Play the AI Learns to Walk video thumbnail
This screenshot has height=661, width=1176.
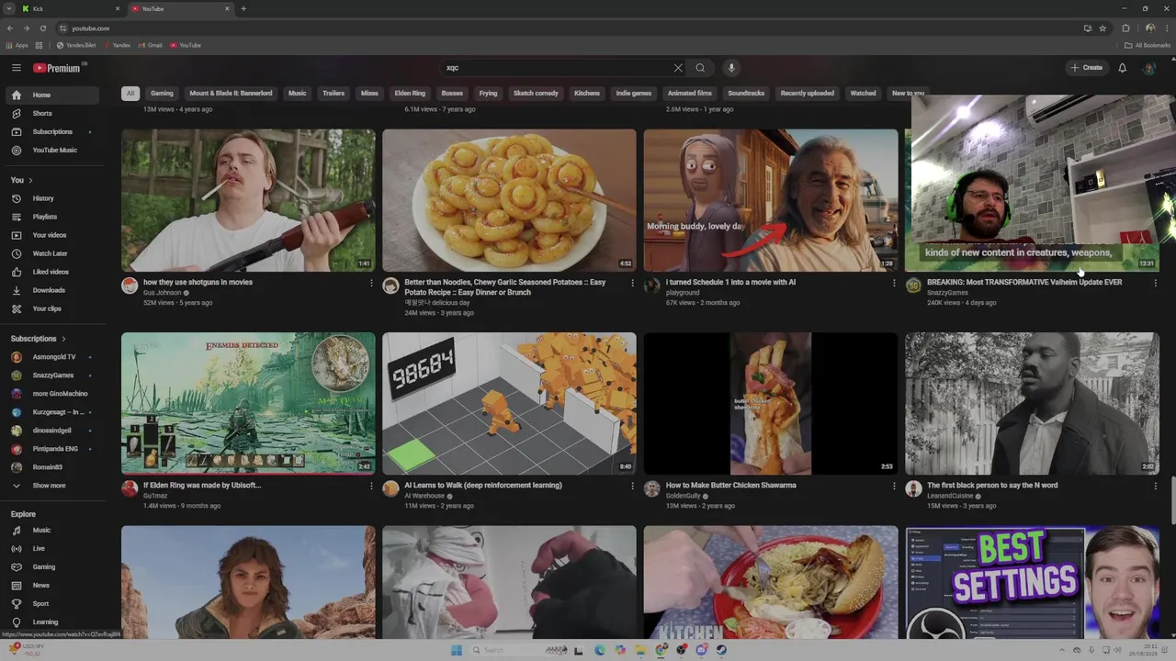coord(509,403)
